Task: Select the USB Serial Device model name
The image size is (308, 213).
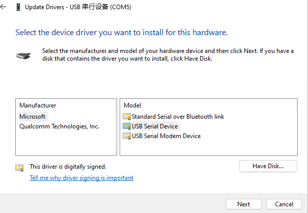Action: (156, 126)
